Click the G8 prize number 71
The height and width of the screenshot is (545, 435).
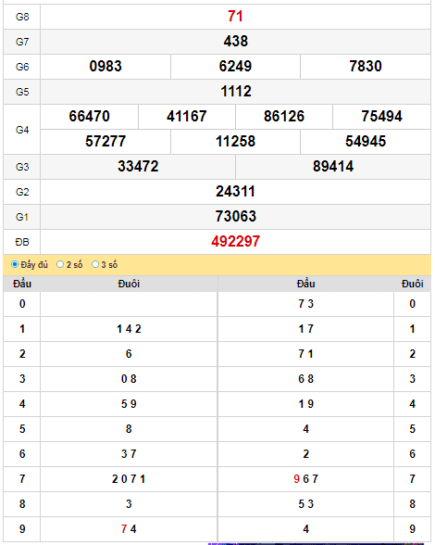235,17
